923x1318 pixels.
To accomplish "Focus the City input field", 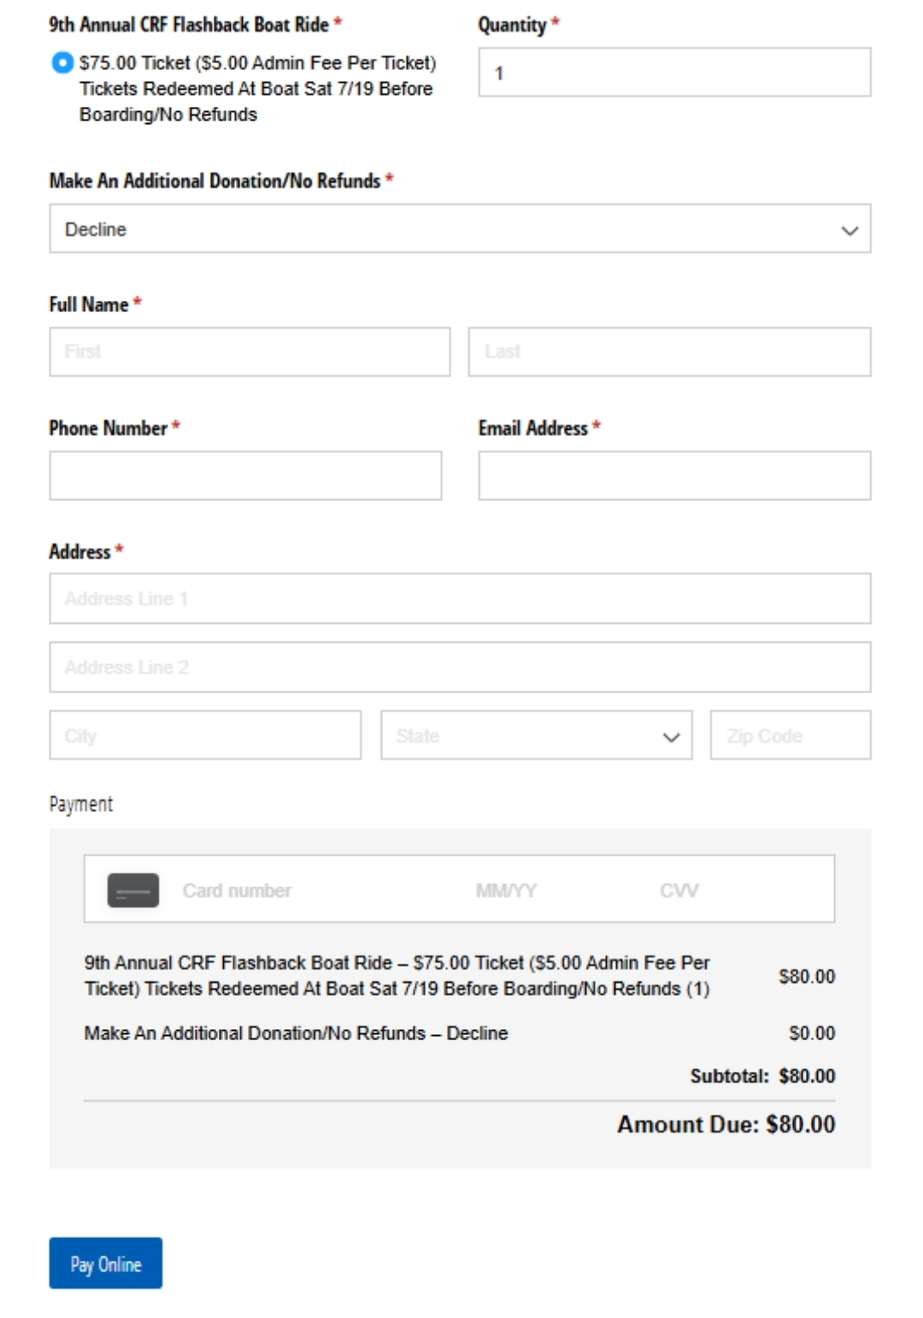I will pos(205,736).
